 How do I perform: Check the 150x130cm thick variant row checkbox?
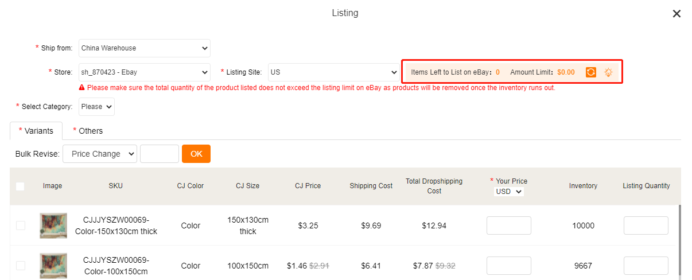pos(21,225)
